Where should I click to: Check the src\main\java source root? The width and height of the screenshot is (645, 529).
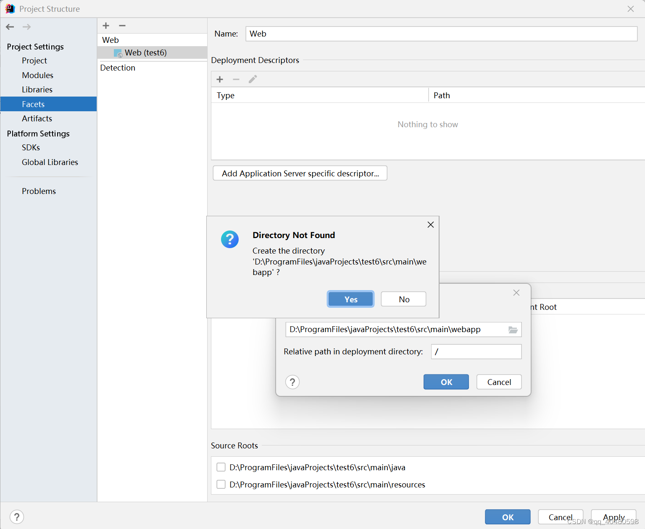click(x=221, y=467)
